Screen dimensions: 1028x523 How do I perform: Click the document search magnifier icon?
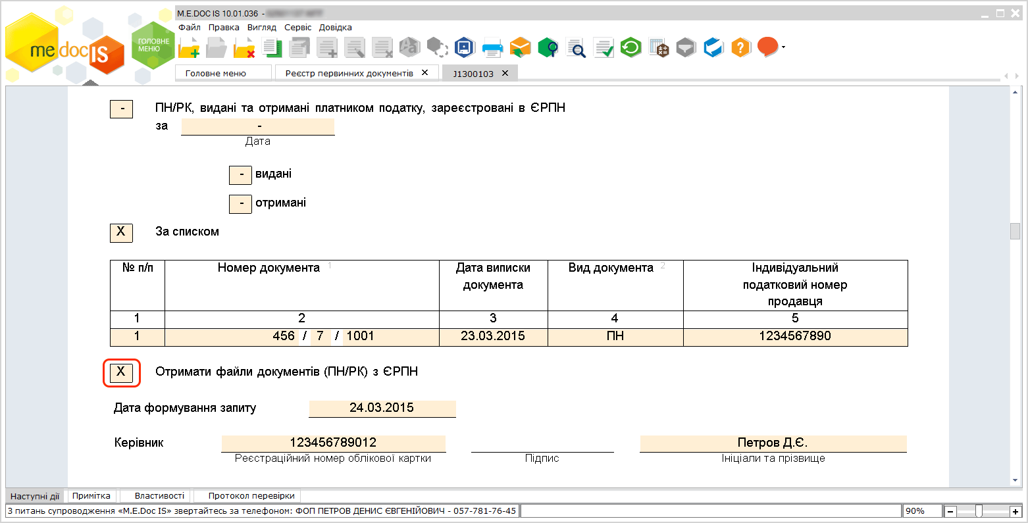pyautogui.click(x=576, y=47)
